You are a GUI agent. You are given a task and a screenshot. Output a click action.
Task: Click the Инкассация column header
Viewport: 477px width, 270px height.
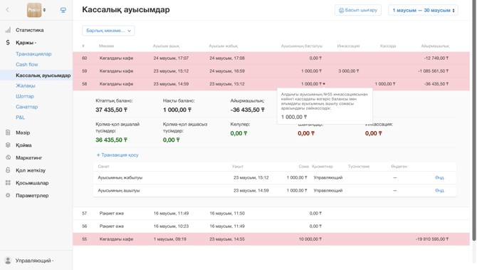coord(348,46)
